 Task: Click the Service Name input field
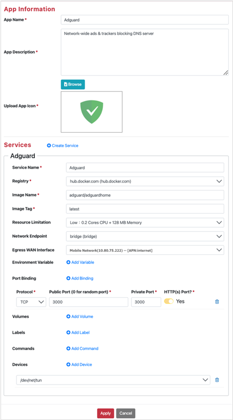pyautogui.click(x=145, y=168)
